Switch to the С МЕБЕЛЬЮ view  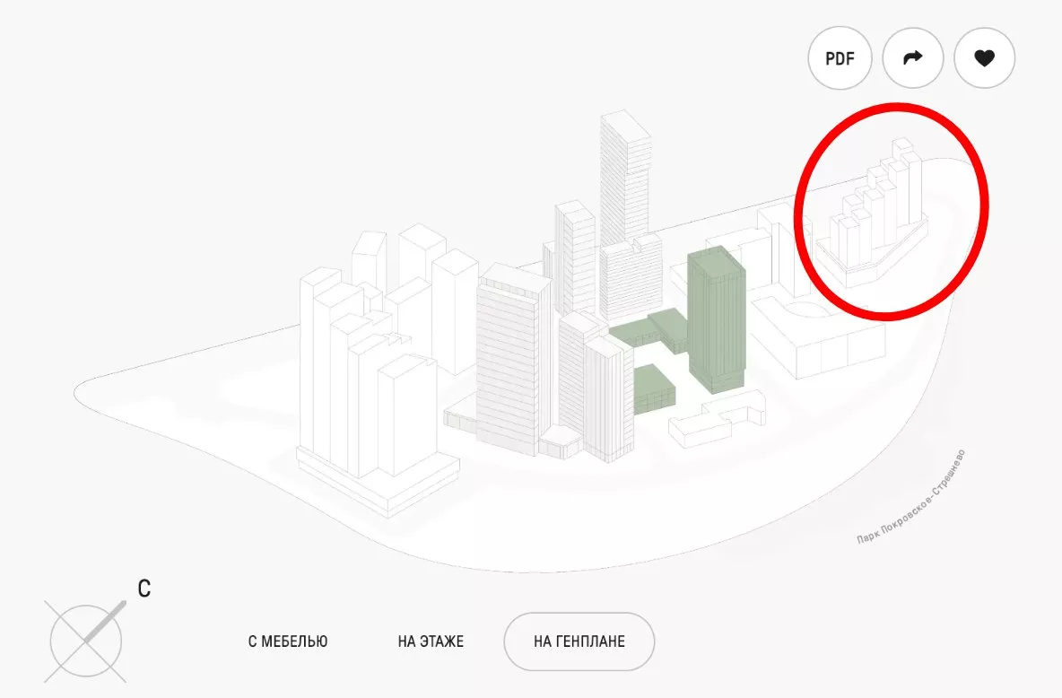pyautogui.click(x=288, y=641)
